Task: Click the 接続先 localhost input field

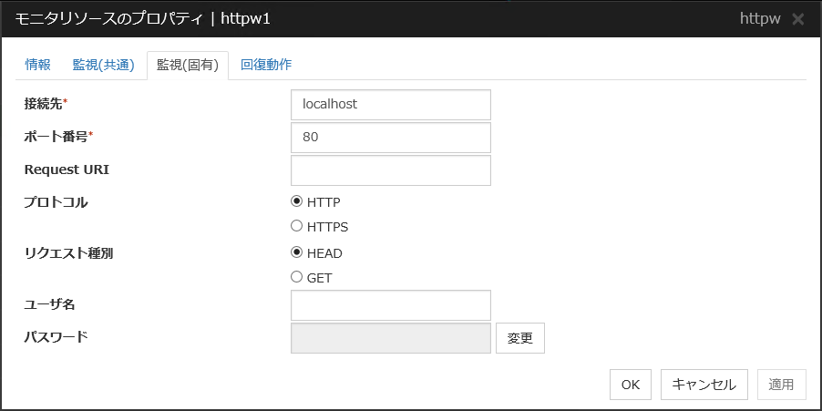Action: click(x=390, y=104)
